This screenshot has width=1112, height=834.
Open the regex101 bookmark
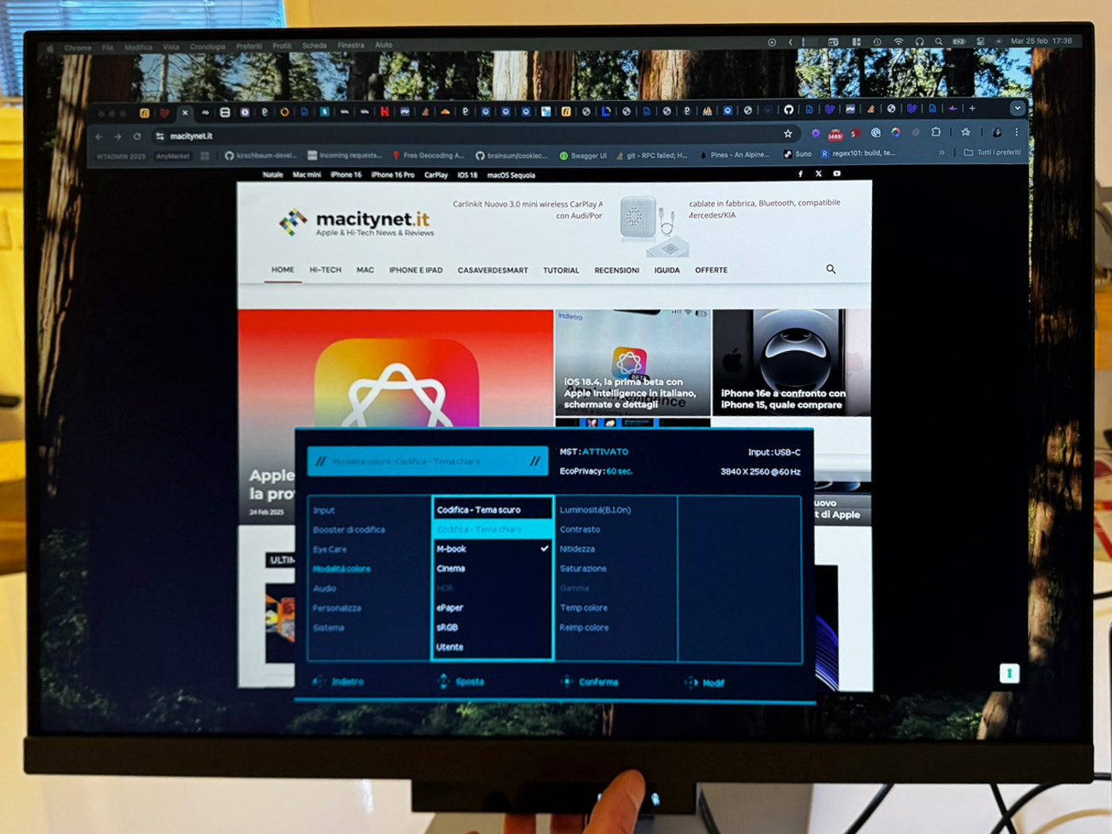(858, 153)
